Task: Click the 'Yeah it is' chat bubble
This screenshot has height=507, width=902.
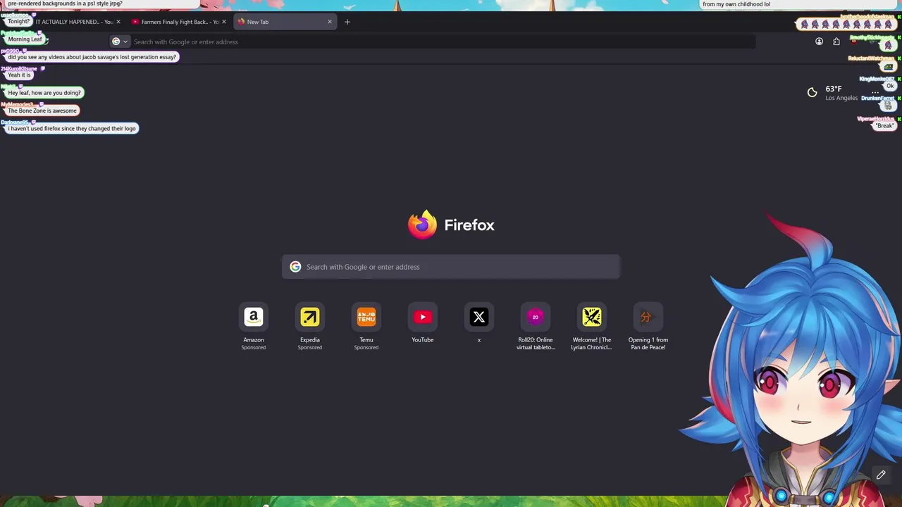Action: coord(19,75)
